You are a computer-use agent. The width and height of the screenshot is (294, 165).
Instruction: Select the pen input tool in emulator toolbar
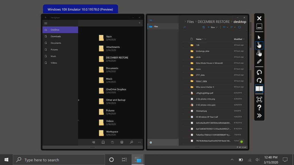click(259, 61)
